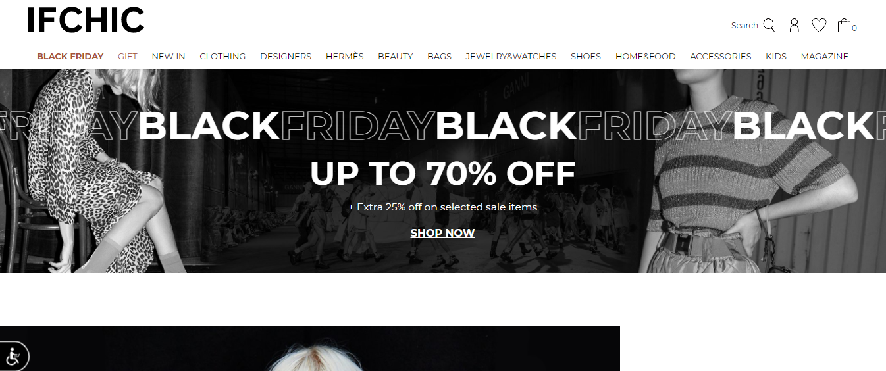The height and width of the screenshot is (371, 886).
Task: Open the accessibility widget icon
Action: [x=12, y=357]
